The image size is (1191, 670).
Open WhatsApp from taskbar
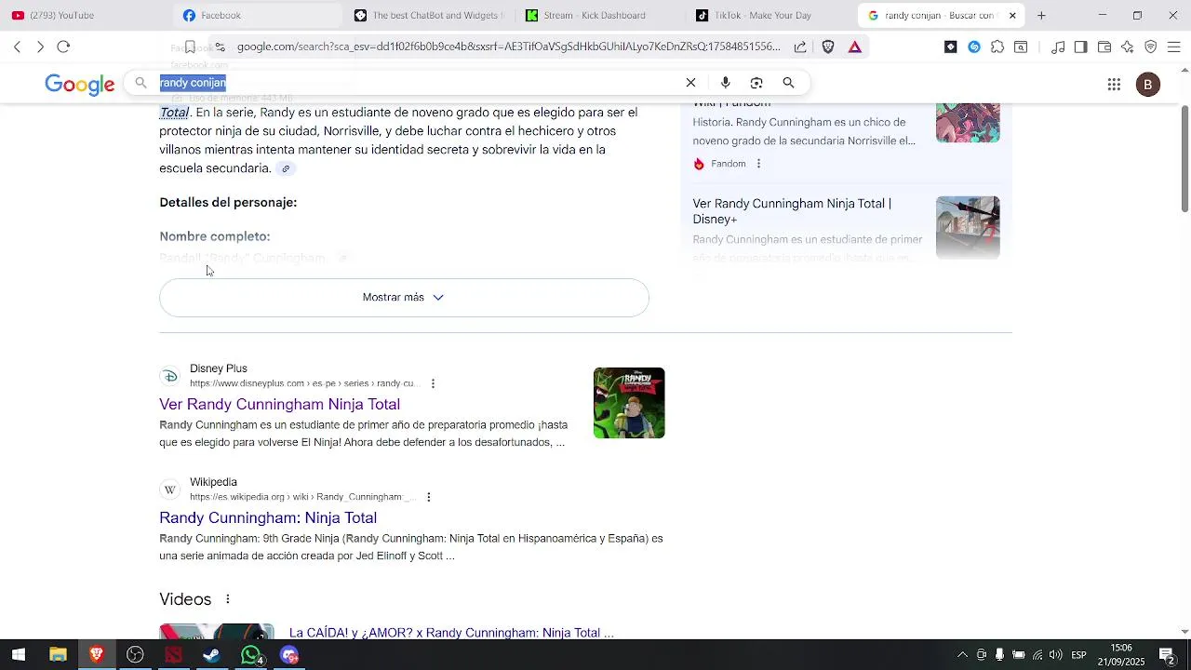251,655
